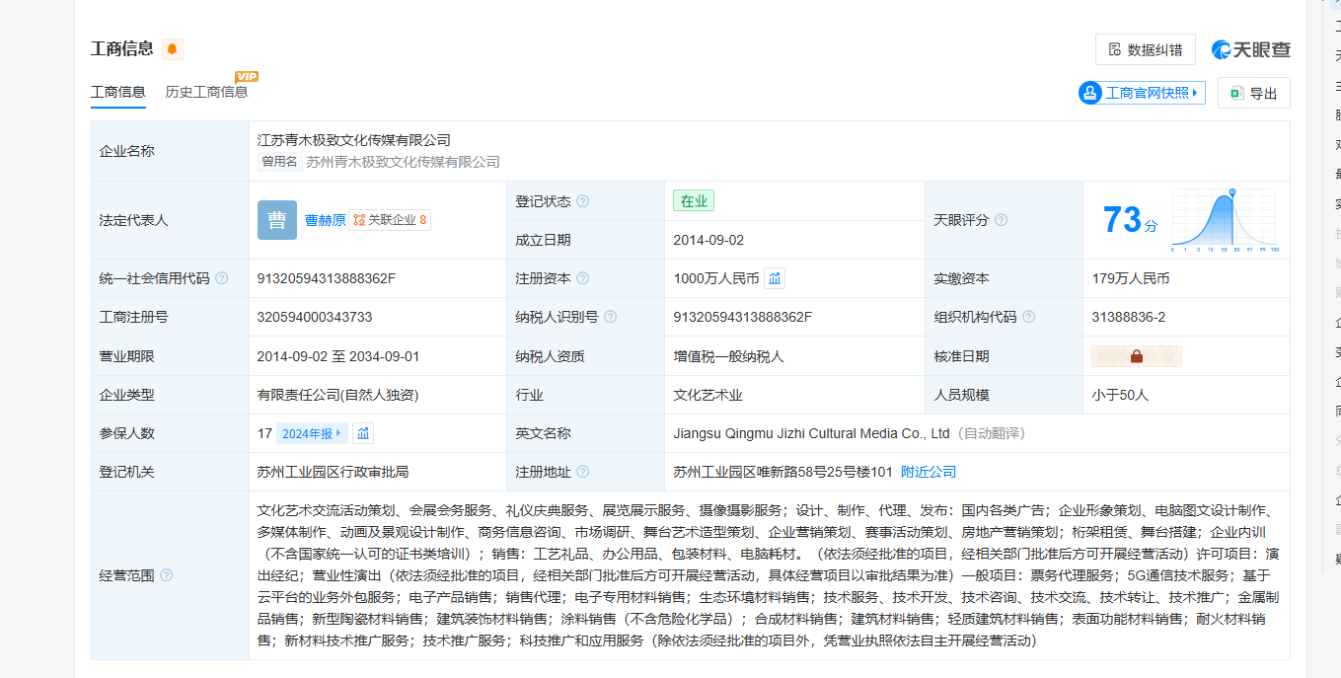Screen dimensions: 1341x678
Task: Open the chart icon beside 1000万人民币
Action: click(775, 278)
